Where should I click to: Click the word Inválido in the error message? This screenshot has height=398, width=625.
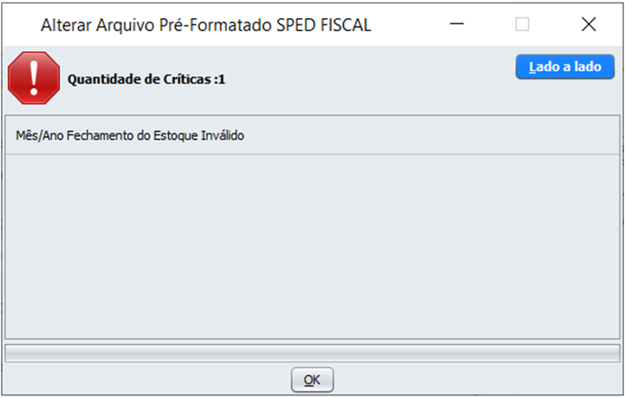click(x=223, y=135)
